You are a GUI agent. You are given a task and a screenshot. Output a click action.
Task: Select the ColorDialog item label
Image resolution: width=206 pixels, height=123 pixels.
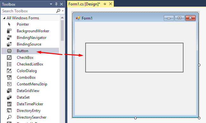click(27, 71)
